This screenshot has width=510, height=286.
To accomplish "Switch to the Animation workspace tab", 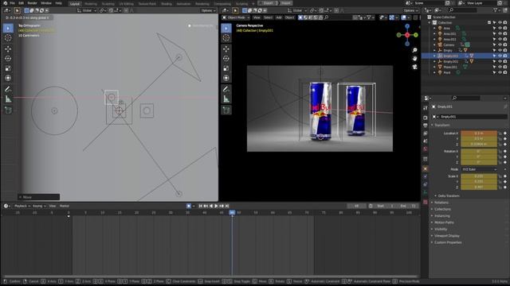I will click(183, 4).
